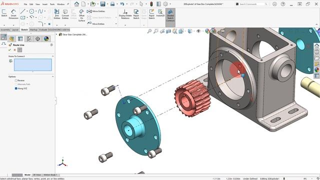Screen dimensions: 320x180
Task: Open the DimXpertManager crosshair tab
Action: pos(37,39)
